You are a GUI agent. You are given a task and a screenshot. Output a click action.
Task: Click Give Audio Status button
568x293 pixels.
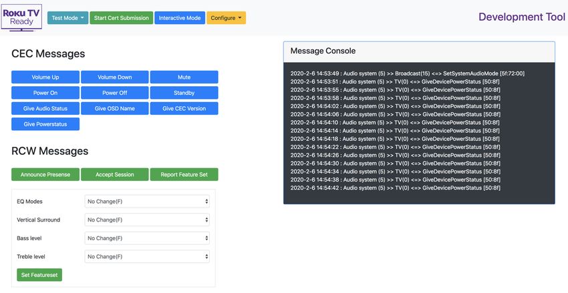click(x=45, y=108)
